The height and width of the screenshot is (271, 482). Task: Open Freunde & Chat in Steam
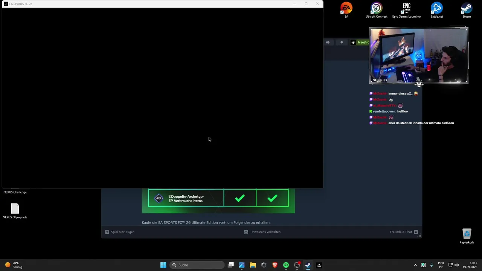[404, 232]
